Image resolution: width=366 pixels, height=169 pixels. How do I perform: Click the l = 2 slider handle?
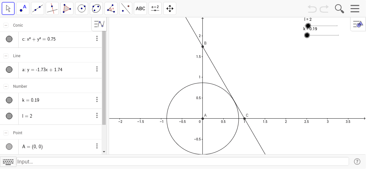point(308,26)
